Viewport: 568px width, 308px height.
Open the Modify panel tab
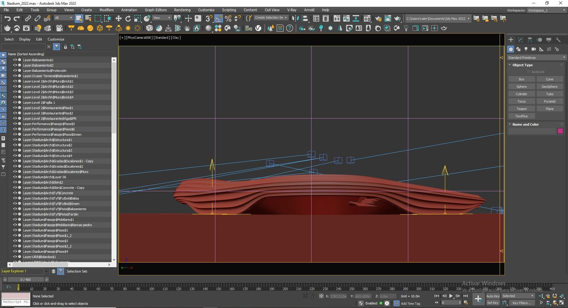[x=520, y=40]
